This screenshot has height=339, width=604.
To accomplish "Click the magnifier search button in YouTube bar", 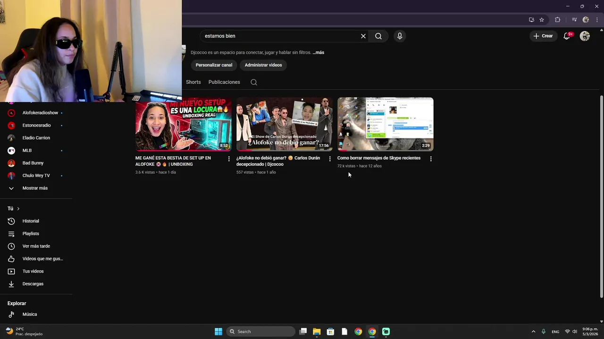I will 378,36.
